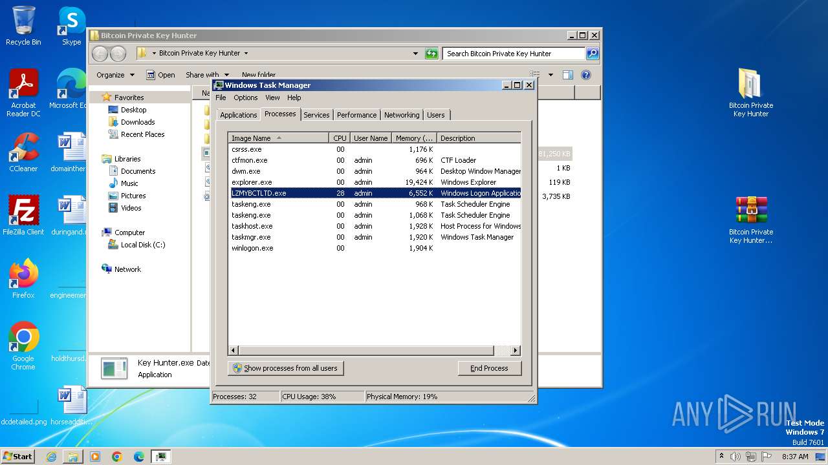The height and width of the screenshot is (465, 828).
Task: Select the Bitcoin Private Key Hunter WinRAR archive
Action: (x=751, y=220)
